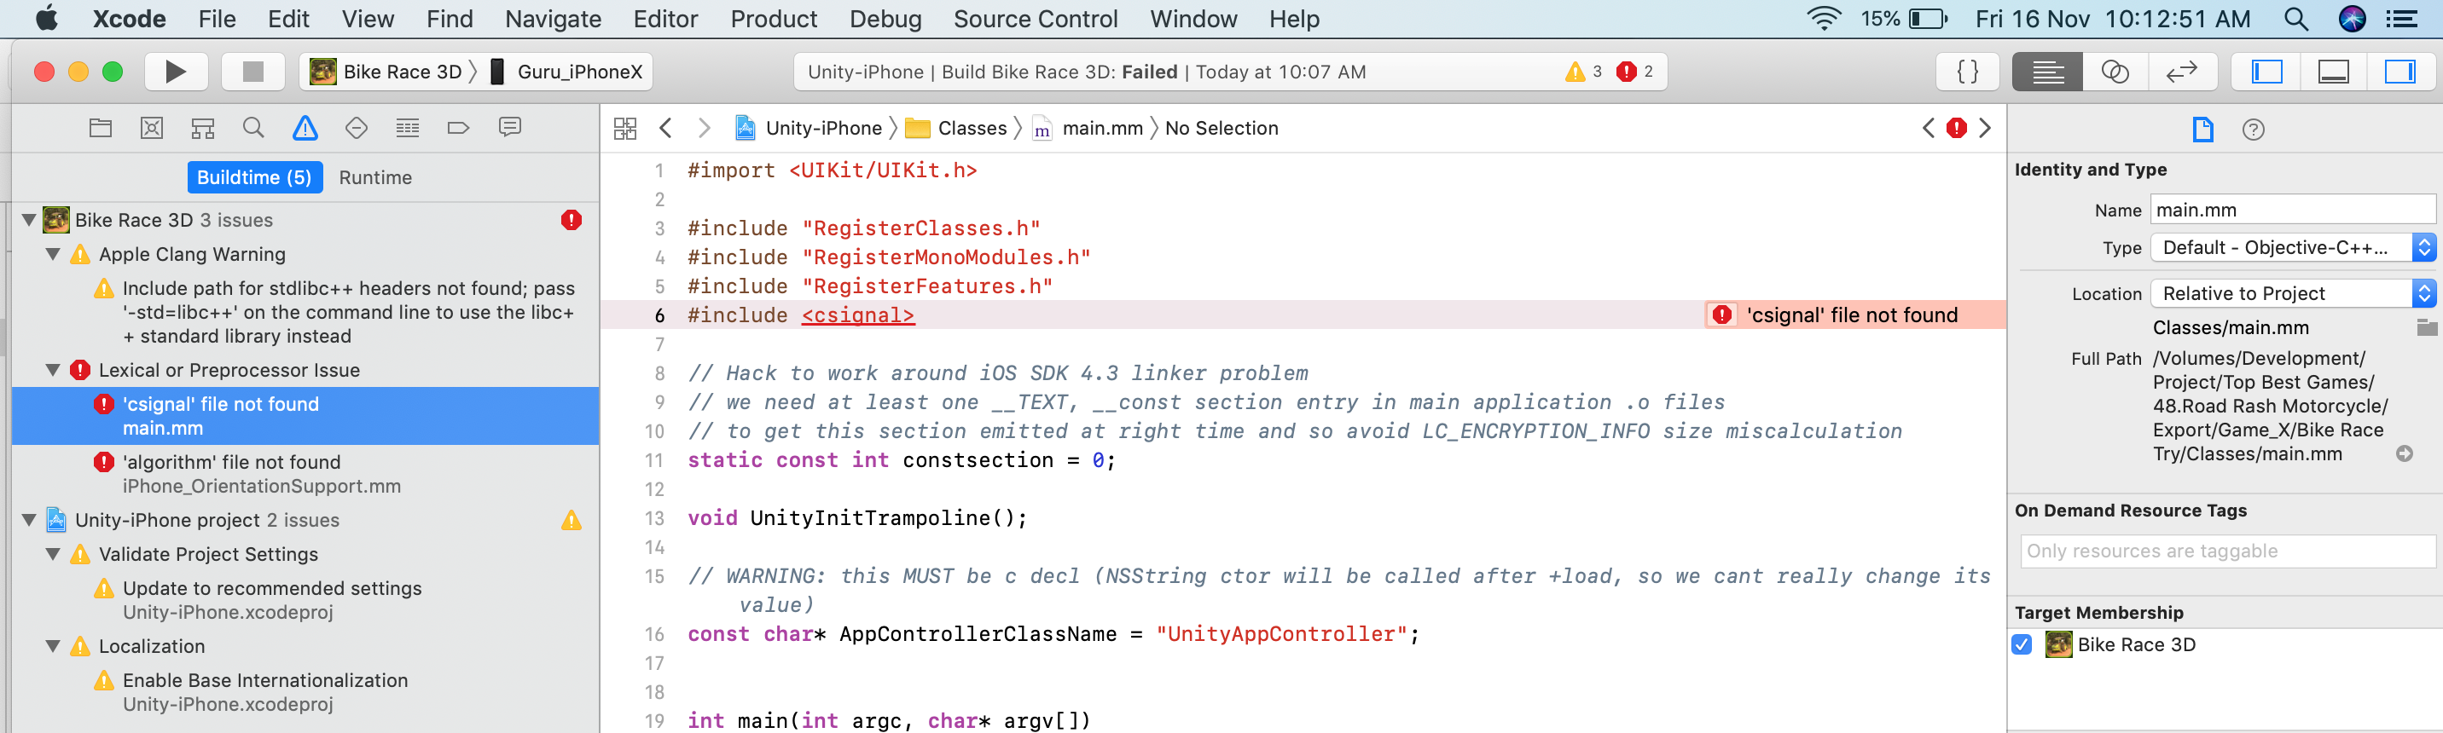Screen dimensions: 2443x733
Task: Run the project with the Play button
Action: [x=176, y=72]
